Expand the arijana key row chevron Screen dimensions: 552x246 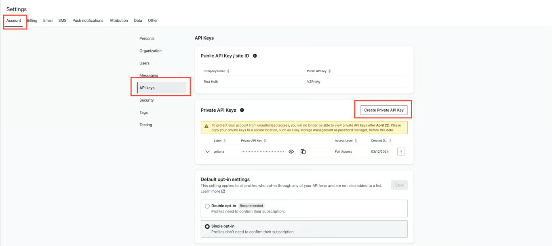pos(207,152)
